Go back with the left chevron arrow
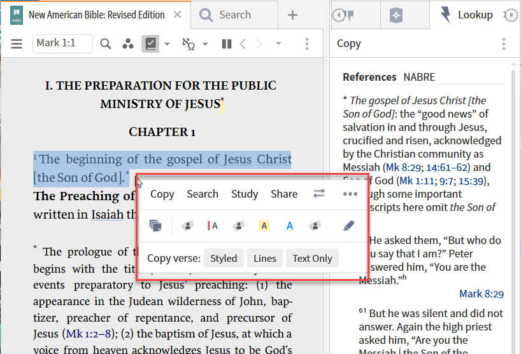 tap(243, 43)
